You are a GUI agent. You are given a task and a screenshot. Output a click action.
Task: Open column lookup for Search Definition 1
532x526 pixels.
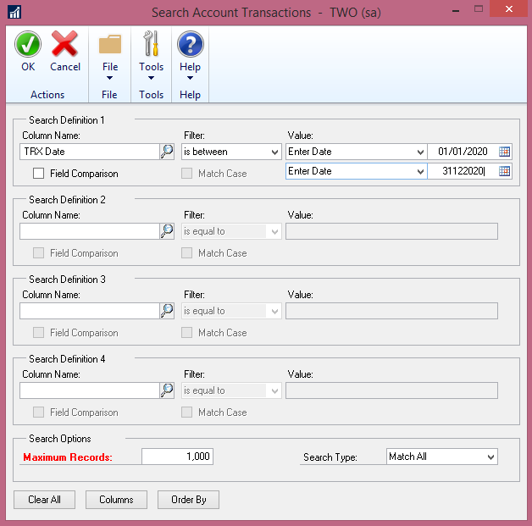click(167, 152)
